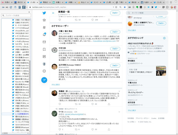
Task: Follow 玉井克哉 (Katsuya TAMAI)
Action: (x=115, y=66)
